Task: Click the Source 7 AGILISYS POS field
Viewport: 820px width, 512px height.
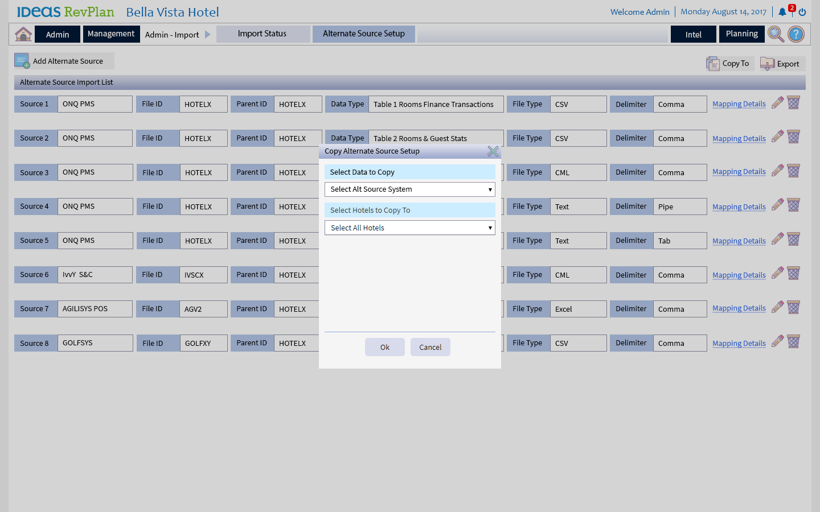Action: [x=95, y=309]
